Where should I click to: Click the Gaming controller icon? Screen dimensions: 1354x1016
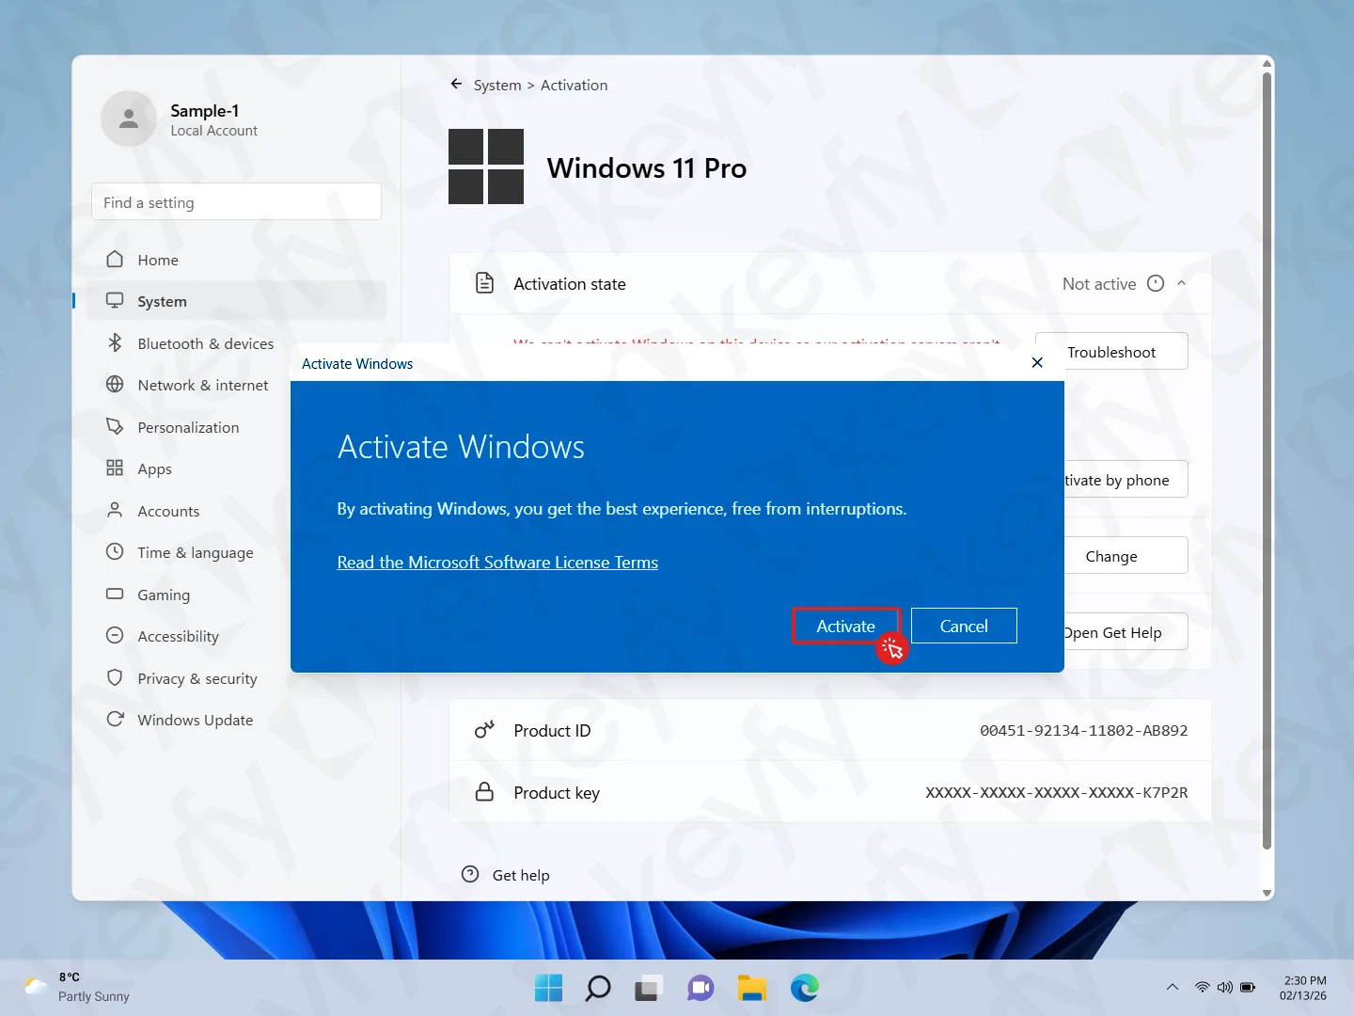pyautogui.click(x=115, y=594)
